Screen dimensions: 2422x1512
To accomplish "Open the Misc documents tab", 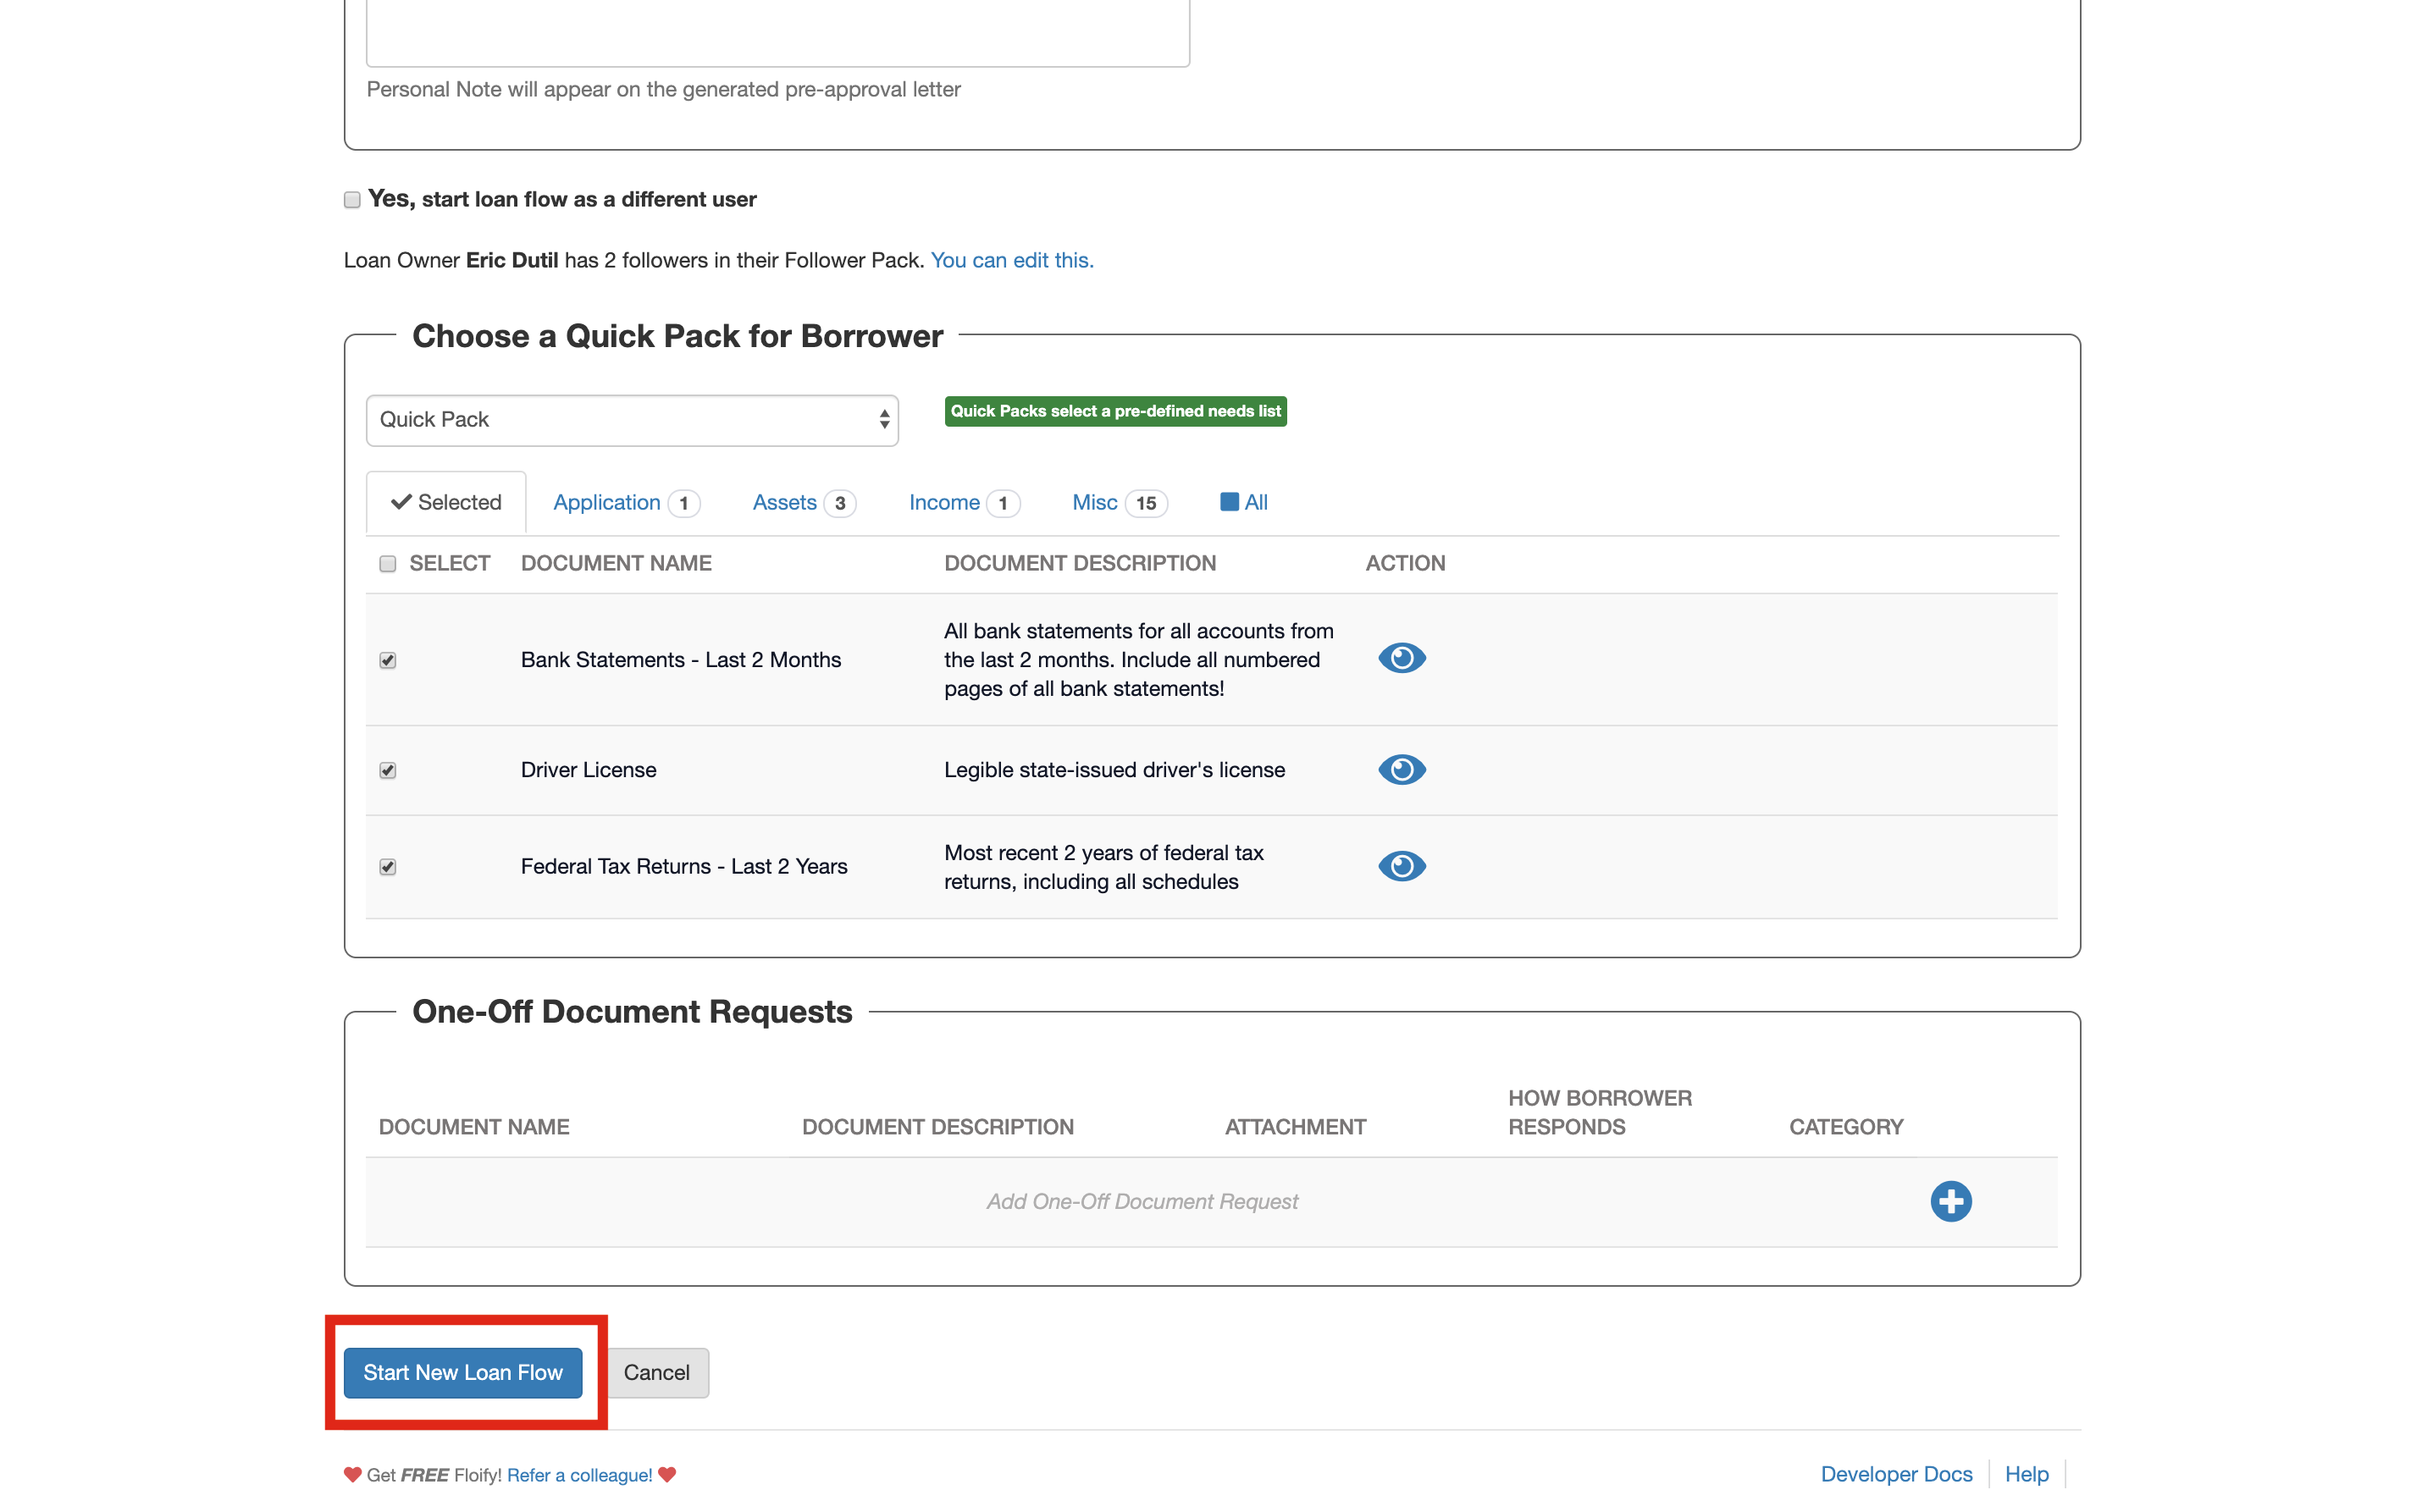I will click(1094, 502).
